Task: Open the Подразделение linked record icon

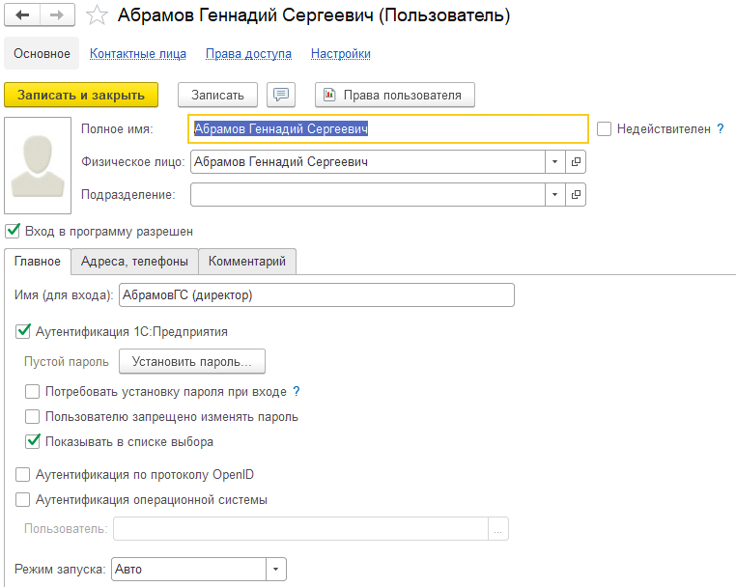Action: coord(576,194)
